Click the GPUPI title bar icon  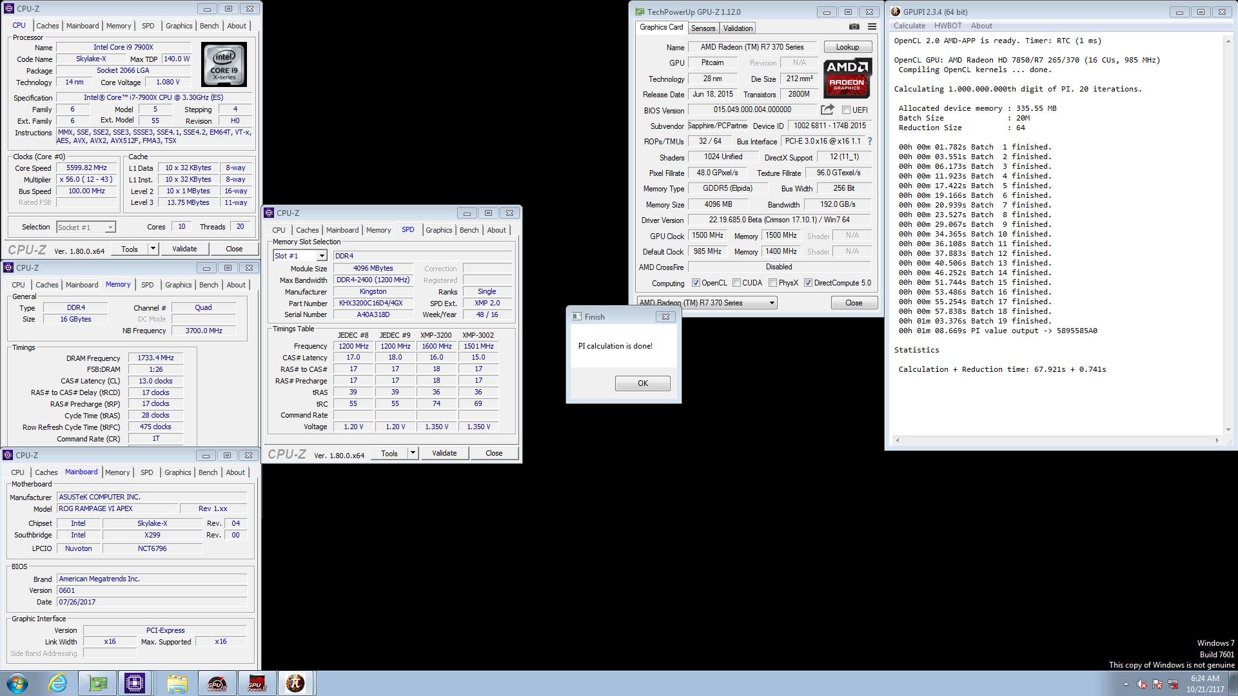point(896,12)
